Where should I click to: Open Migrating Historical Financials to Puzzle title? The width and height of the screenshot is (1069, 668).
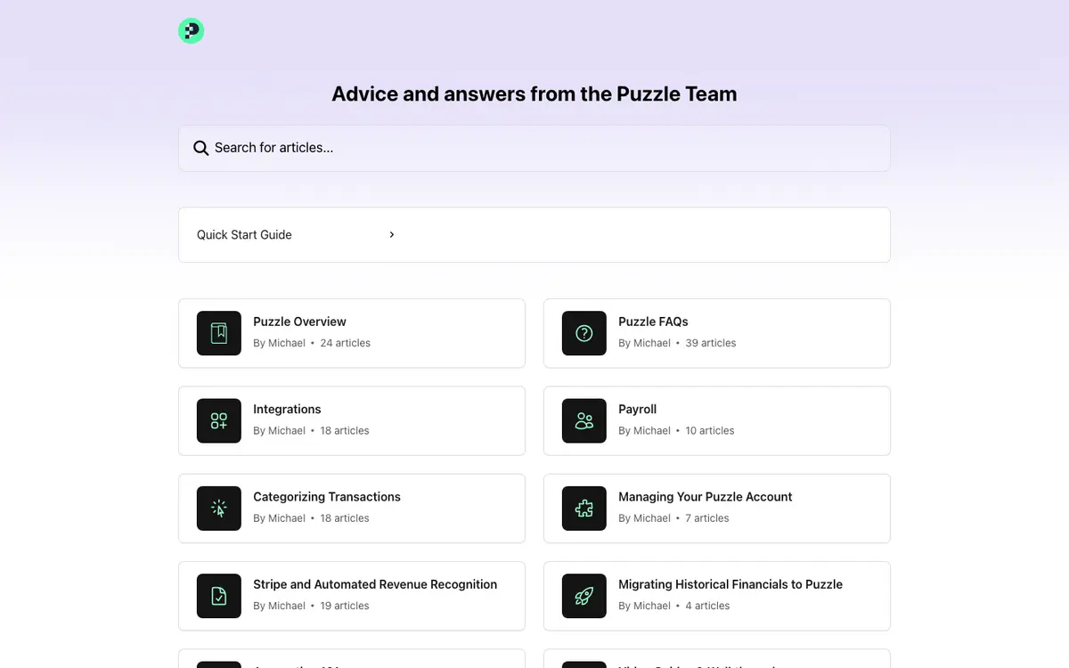(x=730, y=584)
